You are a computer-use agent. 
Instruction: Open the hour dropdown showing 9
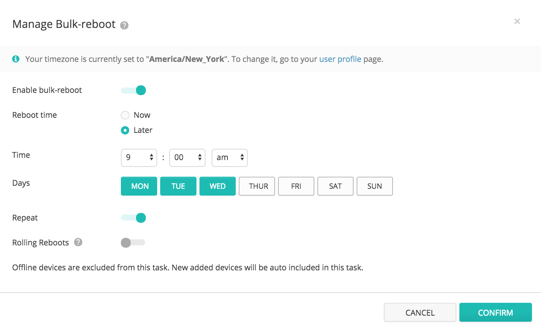pyautogui.click(x=139, y=157)
